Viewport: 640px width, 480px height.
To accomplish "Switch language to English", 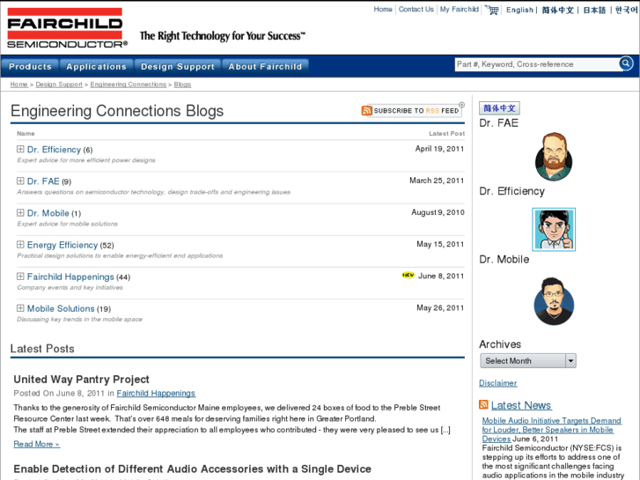I will pyautogui.click(x=519, y=10).
